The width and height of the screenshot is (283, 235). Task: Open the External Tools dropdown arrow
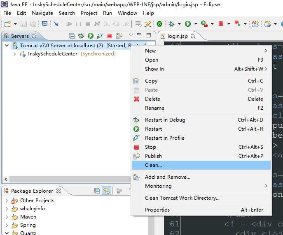click(212, 24)
